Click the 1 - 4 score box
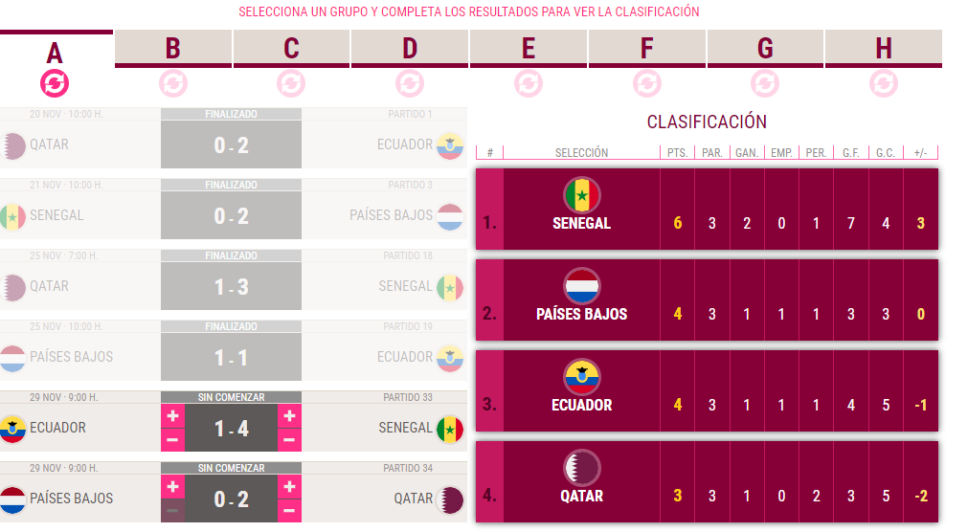Viewport: 968px width, 532px height. (x=231, y=429)
